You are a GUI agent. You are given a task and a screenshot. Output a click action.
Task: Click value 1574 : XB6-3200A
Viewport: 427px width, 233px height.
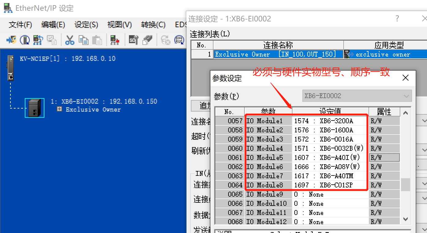[x=331, y=121]
